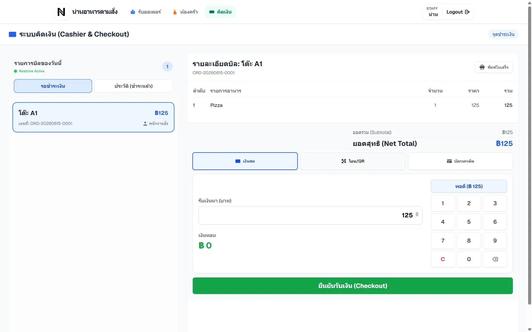The height and width of the screenshot is (332, 532).
Task: Click the Logout button
Action: tap(458, 12)
